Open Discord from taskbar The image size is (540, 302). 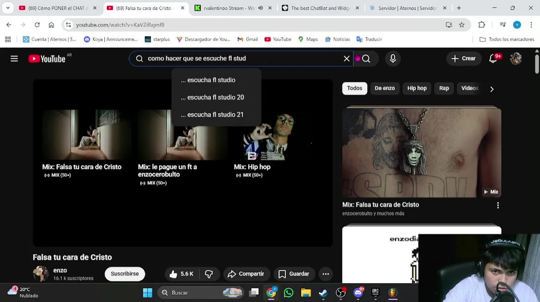[x=358, y=292]
